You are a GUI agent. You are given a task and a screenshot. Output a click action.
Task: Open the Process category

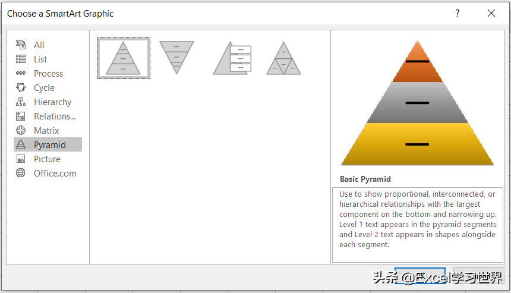(x=48, y=74)
